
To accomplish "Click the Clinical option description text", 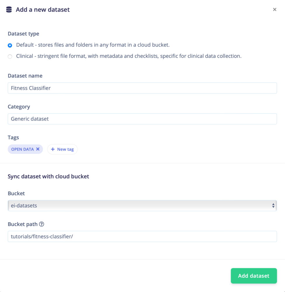I will (x=129, y=56).
